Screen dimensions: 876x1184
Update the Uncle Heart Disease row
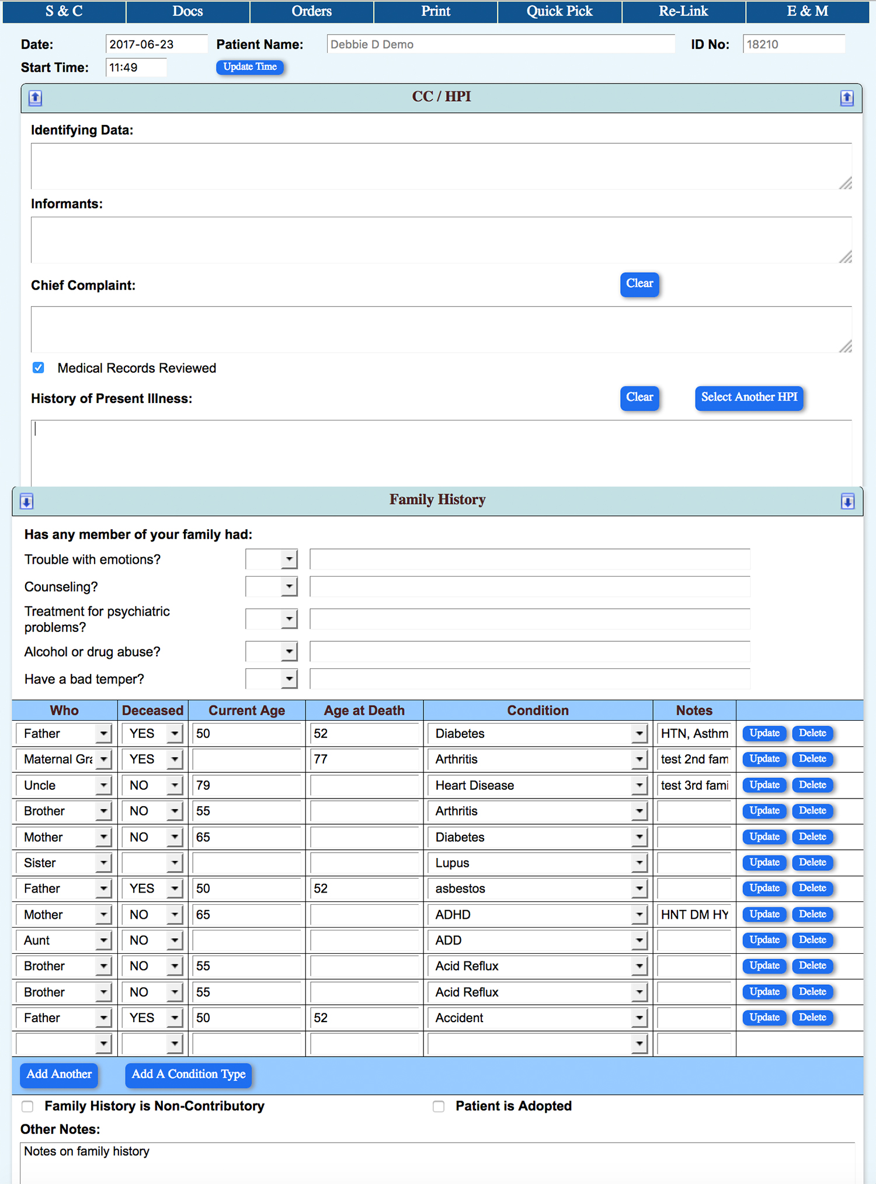pos(764,785)
